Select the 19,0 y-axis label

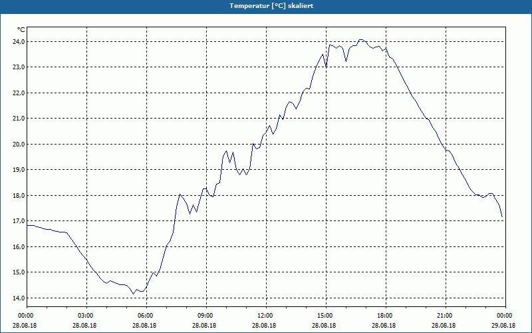[19, 170]
